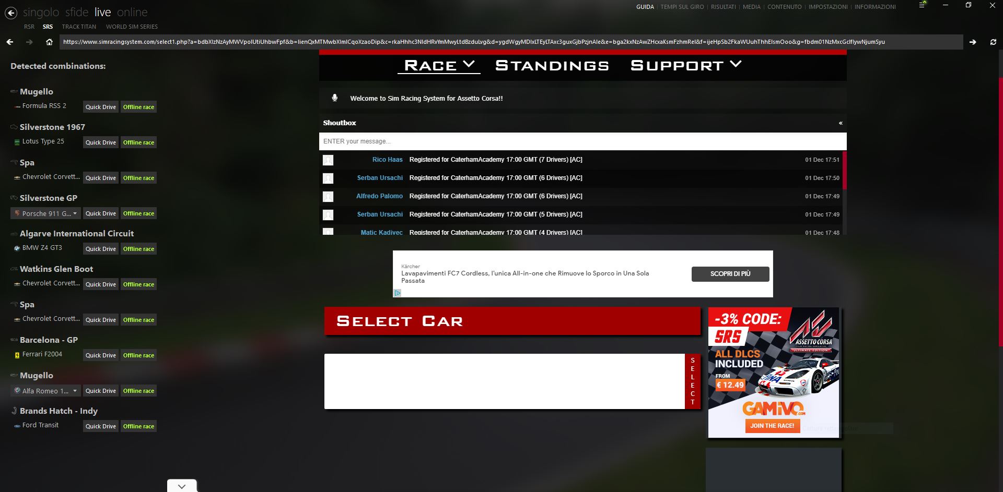Quick Drive BMW Z4 GT3 at Algarve
Screen dimensions: 1003x492
[101, 249]
